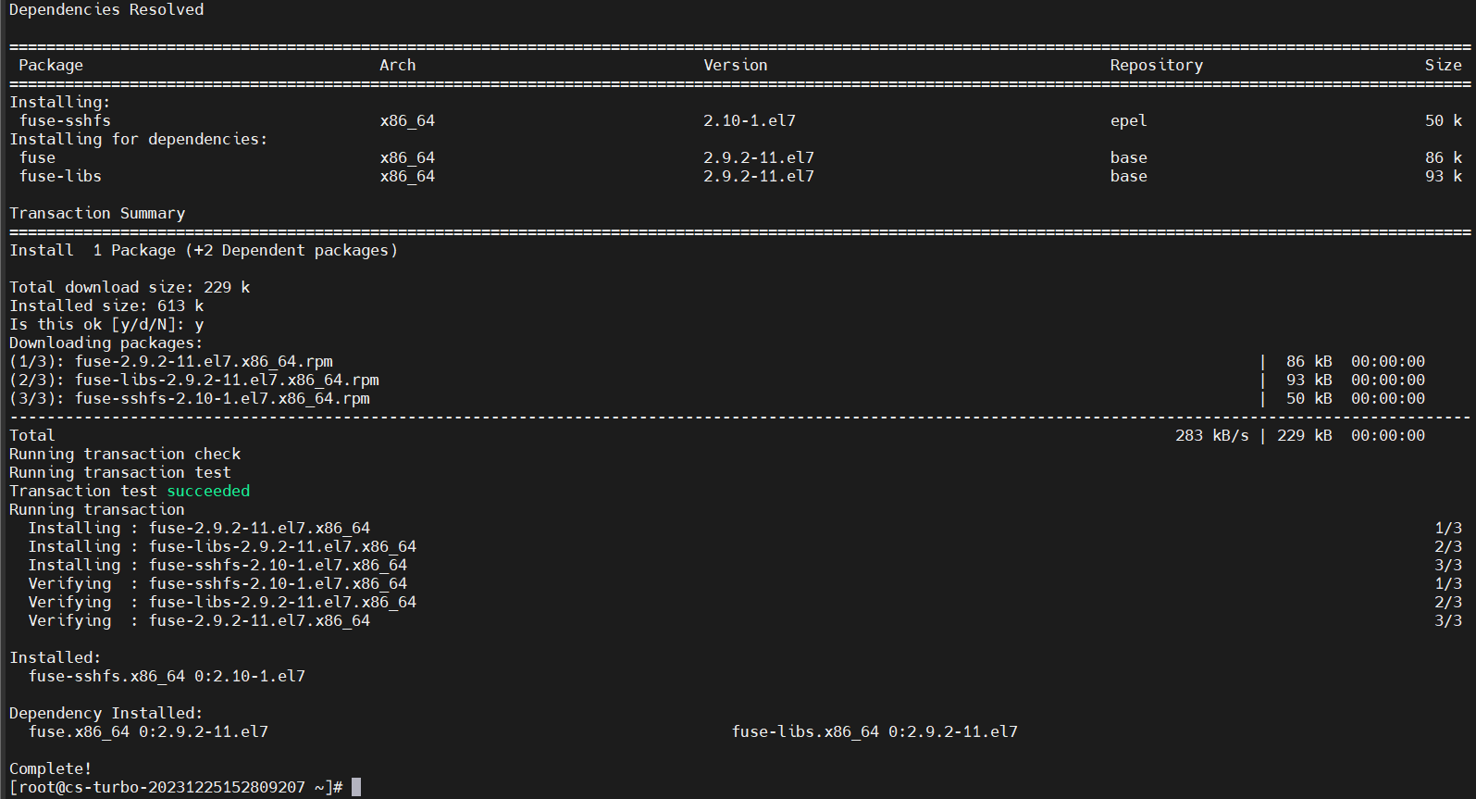This screenshot has height=799, width=1476.
Task: Click the 'Repository' column header
Action: [1157, 65]
